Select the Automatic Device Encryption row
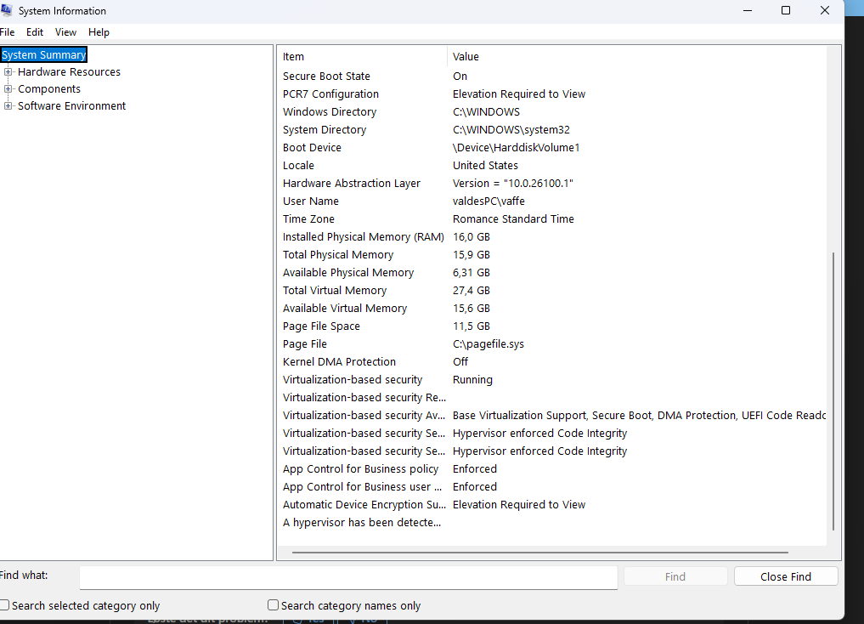 (x=553, y=504)
